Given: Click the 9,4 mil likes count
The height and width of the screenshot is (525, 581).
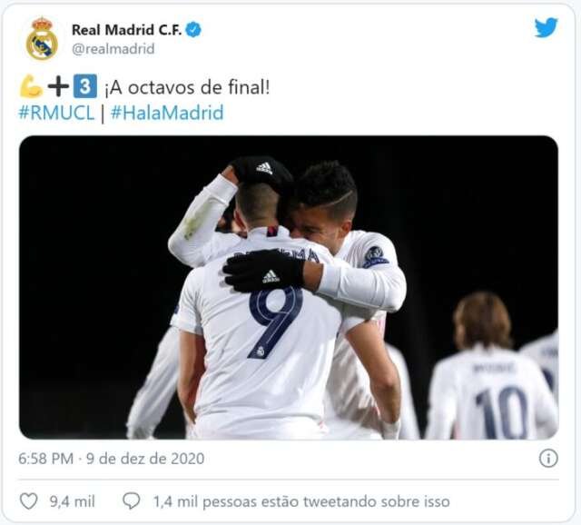Looking at the screenshot, I should (73, 501).
